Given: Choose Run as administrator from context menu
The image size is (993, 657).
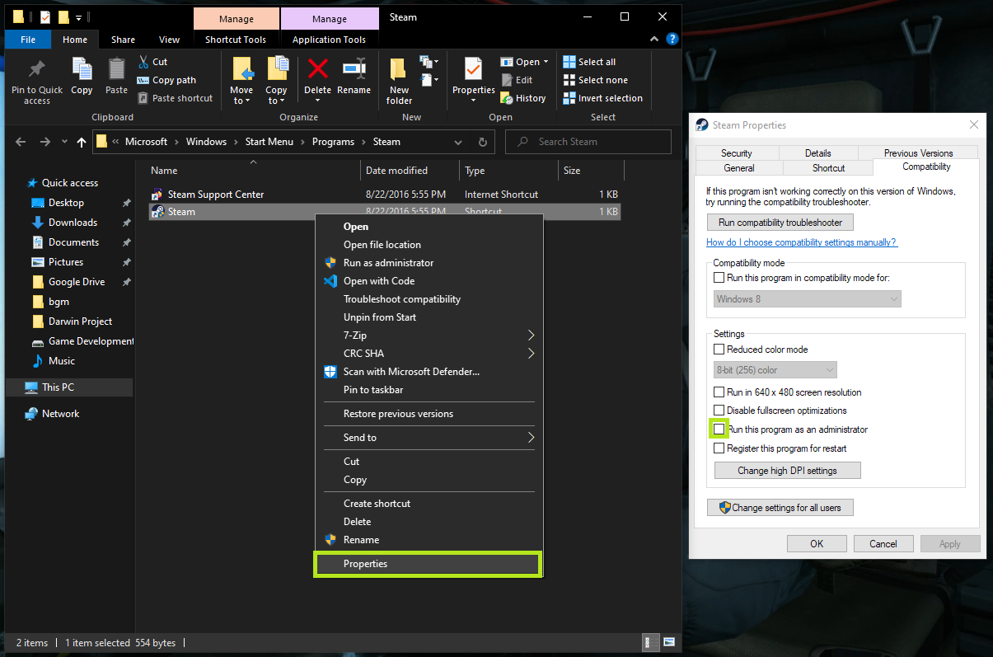Looking at the screenshot, I should [x=429, y=263].
